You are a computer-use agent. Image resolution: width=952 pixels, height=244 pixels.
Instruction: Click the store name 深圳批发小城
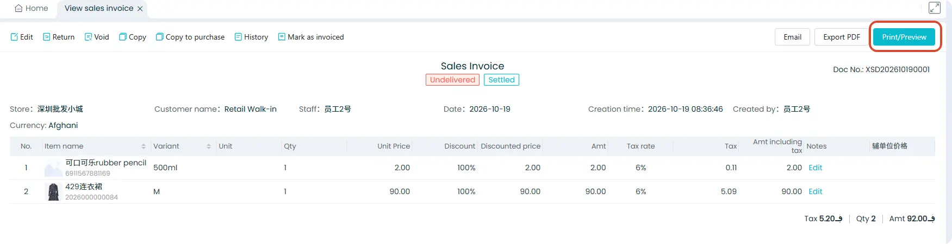(x=60, y=109)
